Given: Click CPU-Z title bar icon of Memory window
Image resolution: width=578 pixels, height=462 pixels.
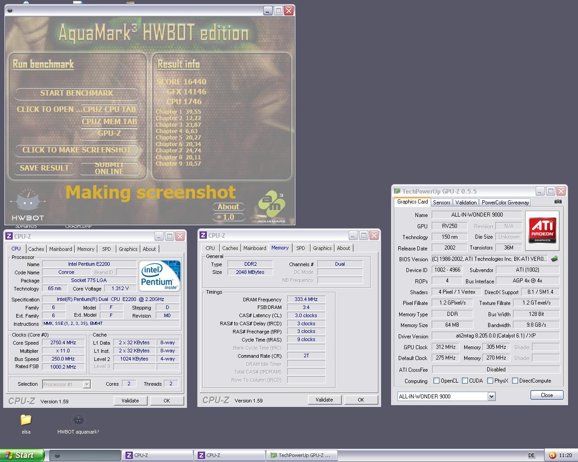Looking at the screenshot, I should (x=203, y=235).
